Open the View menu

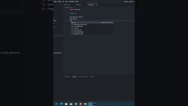[59, 1]
